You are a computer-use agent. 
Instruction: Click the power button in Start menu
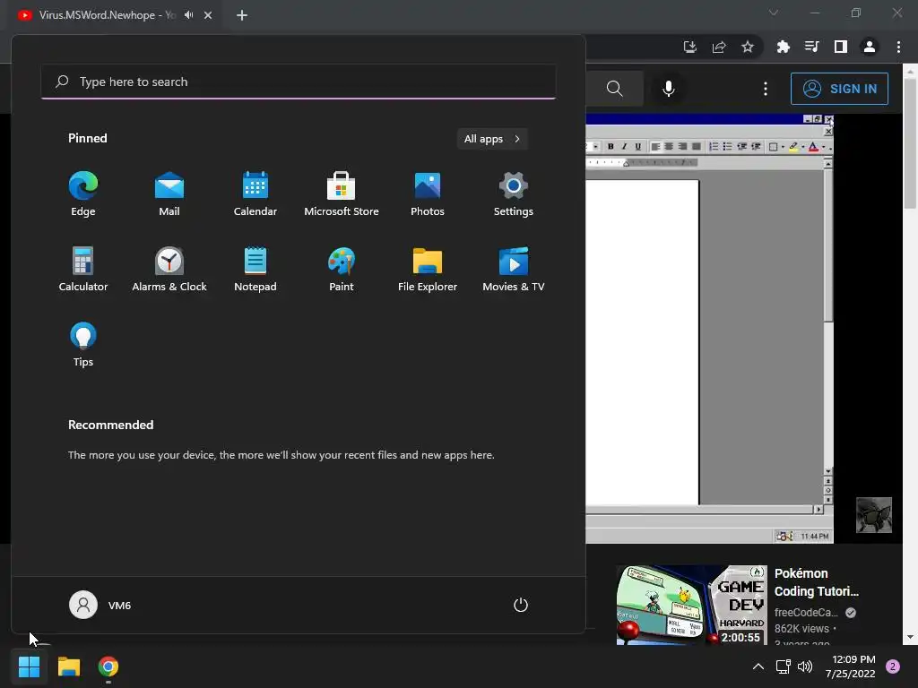[x=521, y=605]
